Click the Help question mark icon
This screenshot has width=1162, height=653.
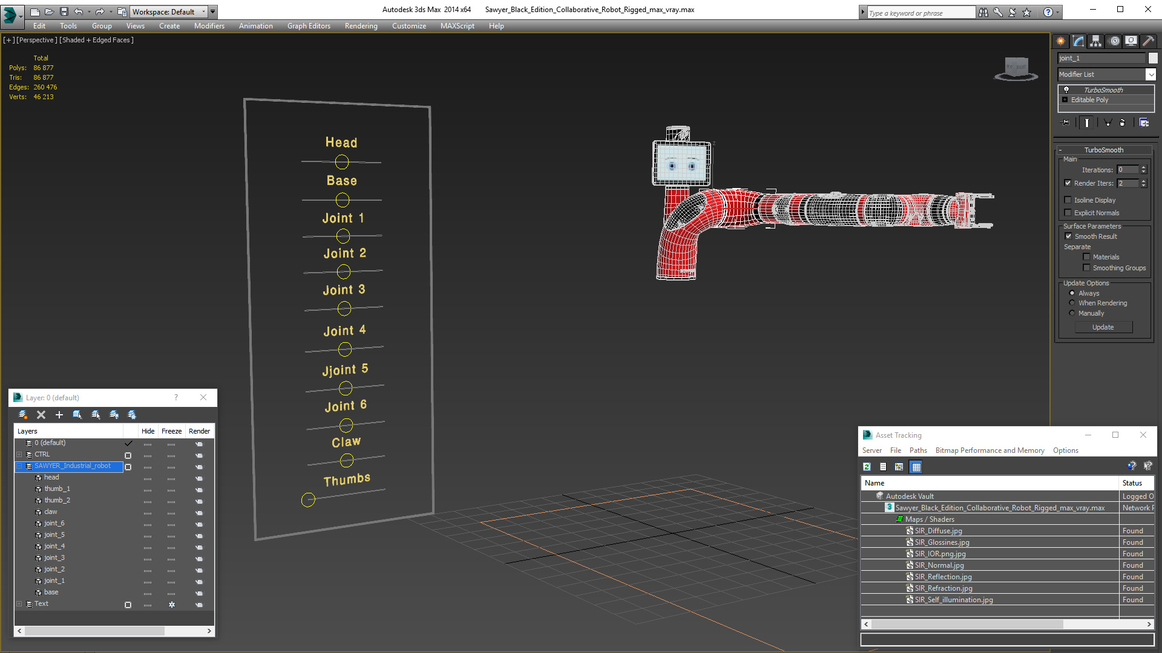click(x=1048, y=12)
